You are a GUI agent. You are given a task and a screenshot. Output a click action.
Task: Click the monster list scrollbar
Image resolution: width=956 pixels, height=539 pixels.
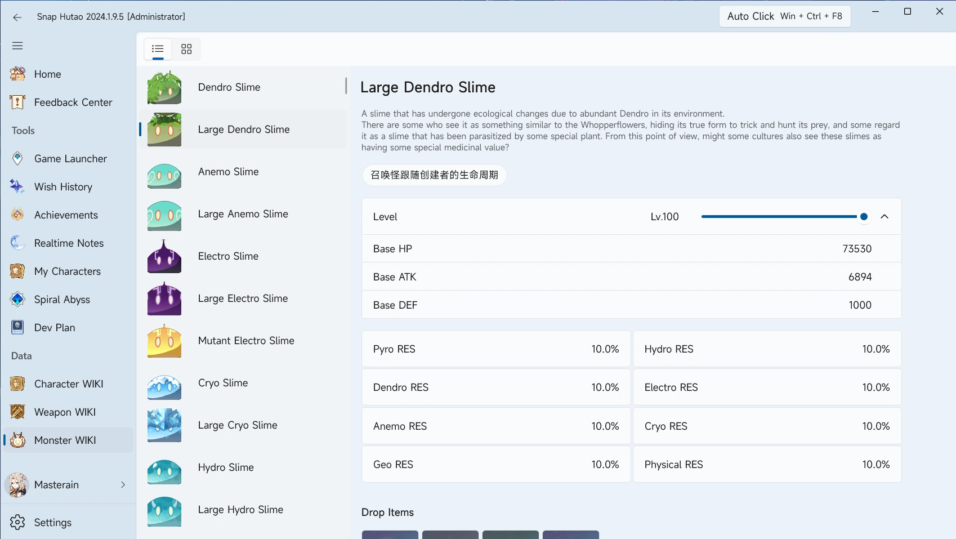[x=346, y=86]
